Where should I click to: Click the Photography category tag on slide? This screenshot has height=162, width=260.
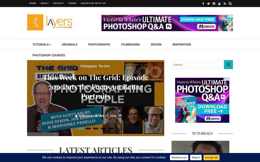(89, 66)
